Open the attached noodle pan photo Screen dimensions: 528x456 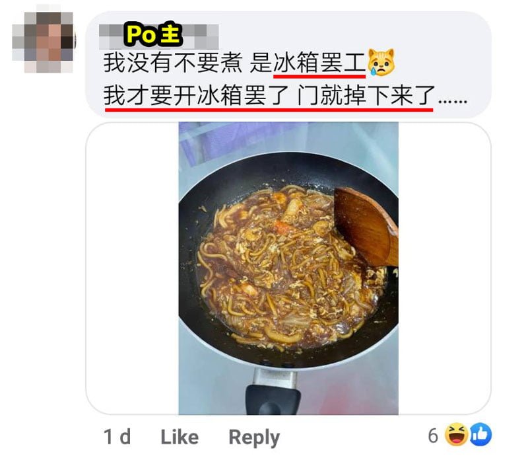pos(288,268)
